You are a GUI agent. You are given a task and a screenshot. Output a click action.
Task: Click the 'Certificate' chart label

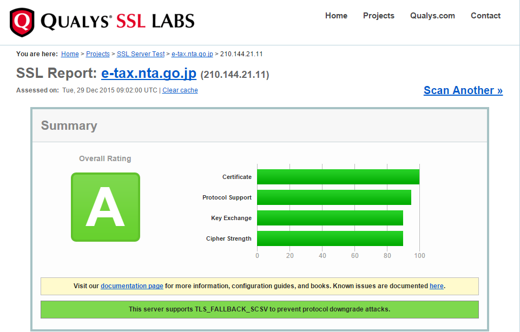coord(237,177)
